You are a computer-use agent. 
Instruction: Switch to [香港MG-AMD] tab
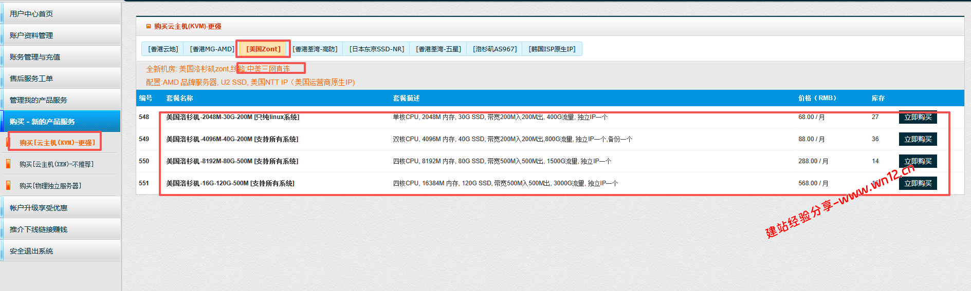(x=212, y=49)
